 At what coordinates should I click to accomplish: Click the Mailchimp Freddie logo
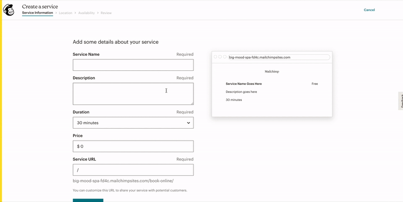tap(9, 10)
